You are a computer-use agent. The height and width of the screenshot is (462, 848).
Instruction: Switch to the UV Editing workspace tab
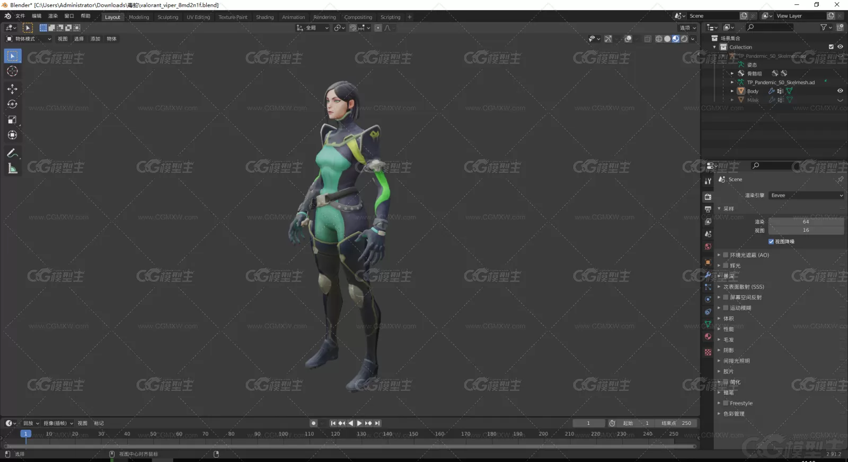[198, 17]
